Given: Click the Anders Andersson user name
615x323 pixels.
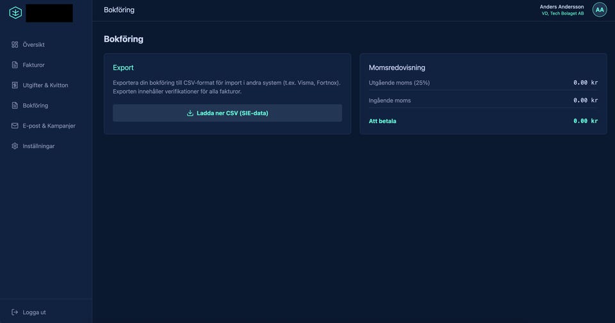Looking at the screenshot, I should (561, 6).
